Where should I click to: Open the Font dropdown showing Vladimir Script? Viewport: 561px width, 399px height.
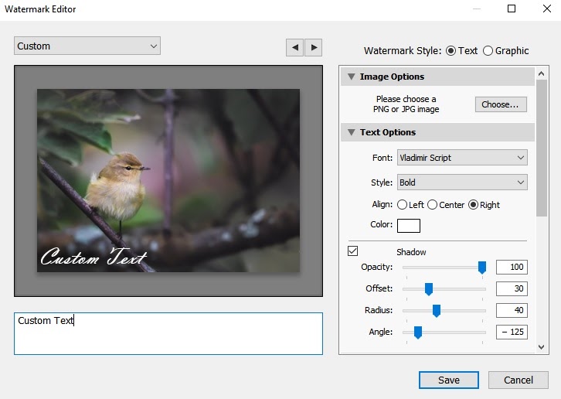[462, 158]
